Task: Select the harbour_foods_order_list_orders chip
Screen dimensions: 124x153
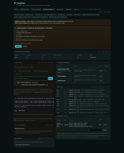Action: point(91,15)
